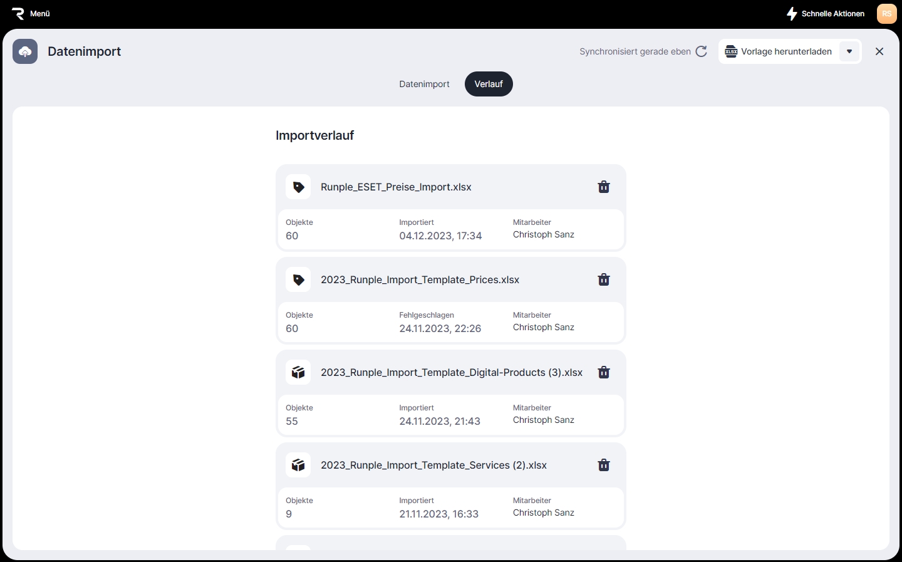Click the box icon for Template_Services import
Screen dimensions: 902x562
coord(298,465)
